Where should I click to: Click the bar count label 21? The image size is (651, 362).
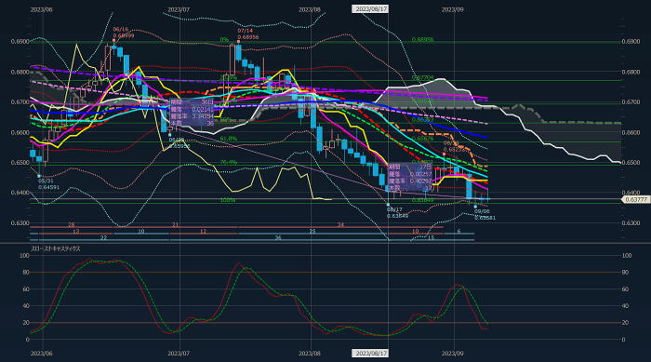pyautogui.click(x=175, y=224)
